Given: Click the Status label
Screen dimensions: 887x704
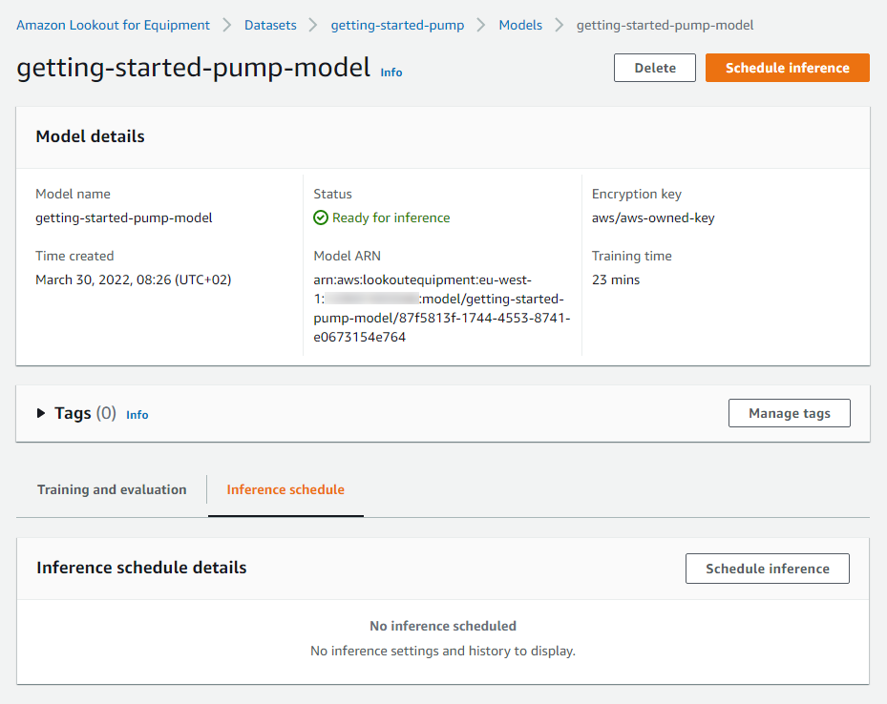Looking at the screenshot, I should click(x=332, y=194).
